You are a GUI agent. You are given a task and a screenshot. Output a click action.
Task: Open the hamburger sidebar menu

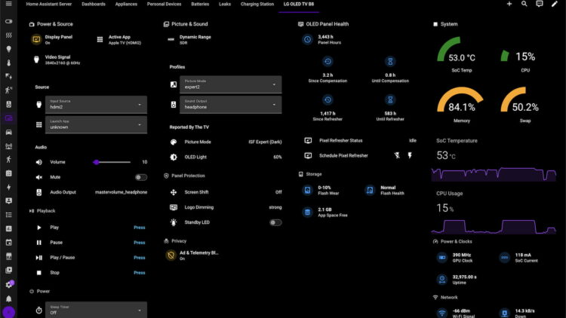coord(8,4)
